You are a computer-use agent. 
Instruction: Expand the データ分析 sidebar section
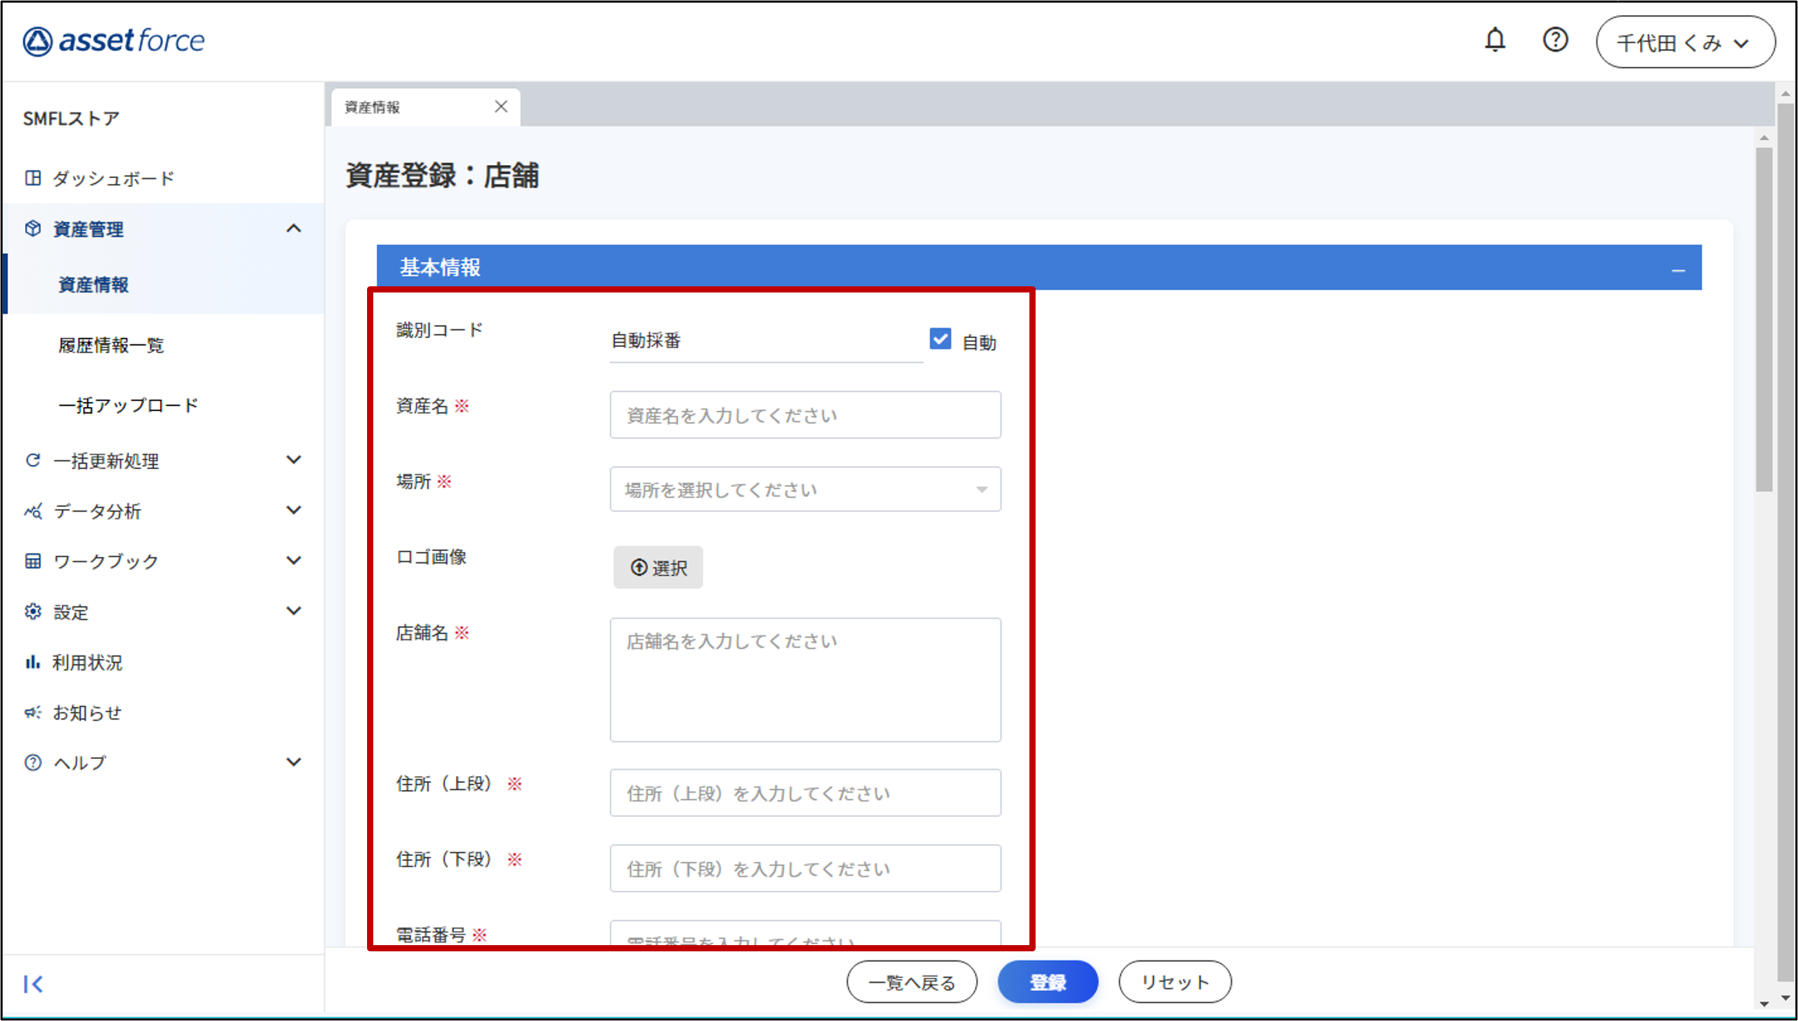click(x=294, y=510)
